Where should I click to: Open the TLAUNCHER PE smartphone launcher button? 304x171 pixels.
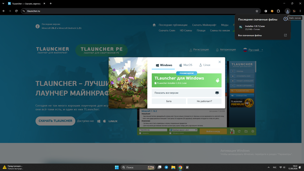[x=102, y=50]
